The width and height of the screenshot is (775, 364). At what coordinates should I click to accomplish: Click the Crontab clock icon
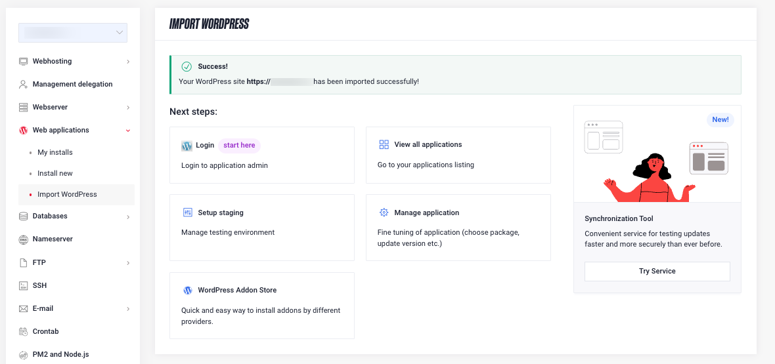24,332
